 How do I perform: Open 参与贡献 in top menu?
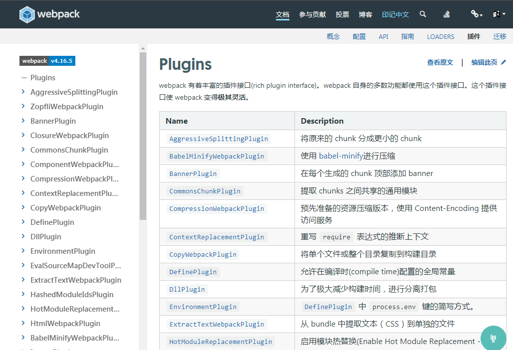tap(312, 14)
